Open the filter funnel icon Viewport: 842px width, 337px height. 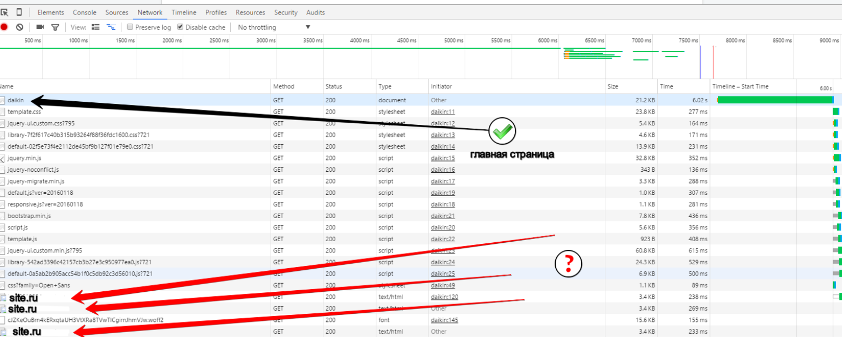click(55, 27)
